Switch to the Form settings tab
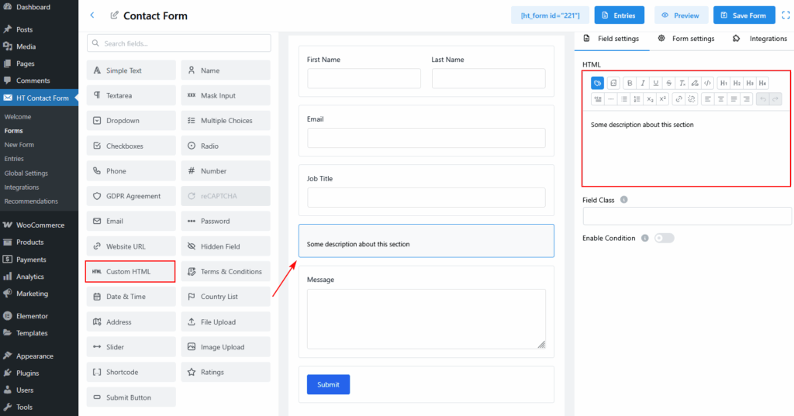The height and width of the screenshot is (416, 794). click(x=685, y=39)
